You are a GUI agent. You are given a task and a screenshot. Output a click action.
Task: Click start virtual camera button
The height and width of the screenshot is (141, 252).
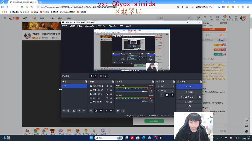click(x=187, y=97)
